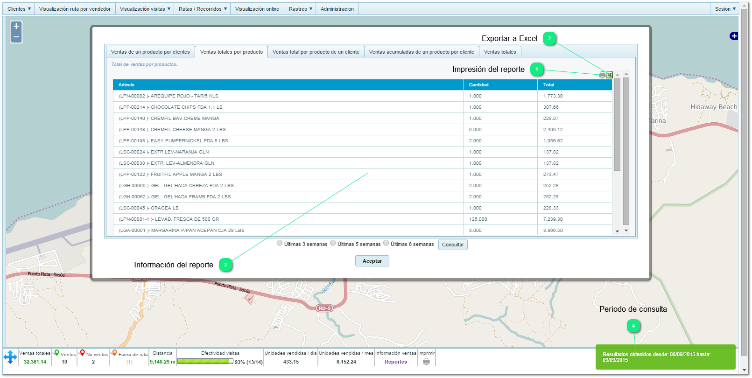The width and height of the screenshot is (752, 378).
Task: Click the Imprimir printer icon in bottom bar
Action: 426,362
